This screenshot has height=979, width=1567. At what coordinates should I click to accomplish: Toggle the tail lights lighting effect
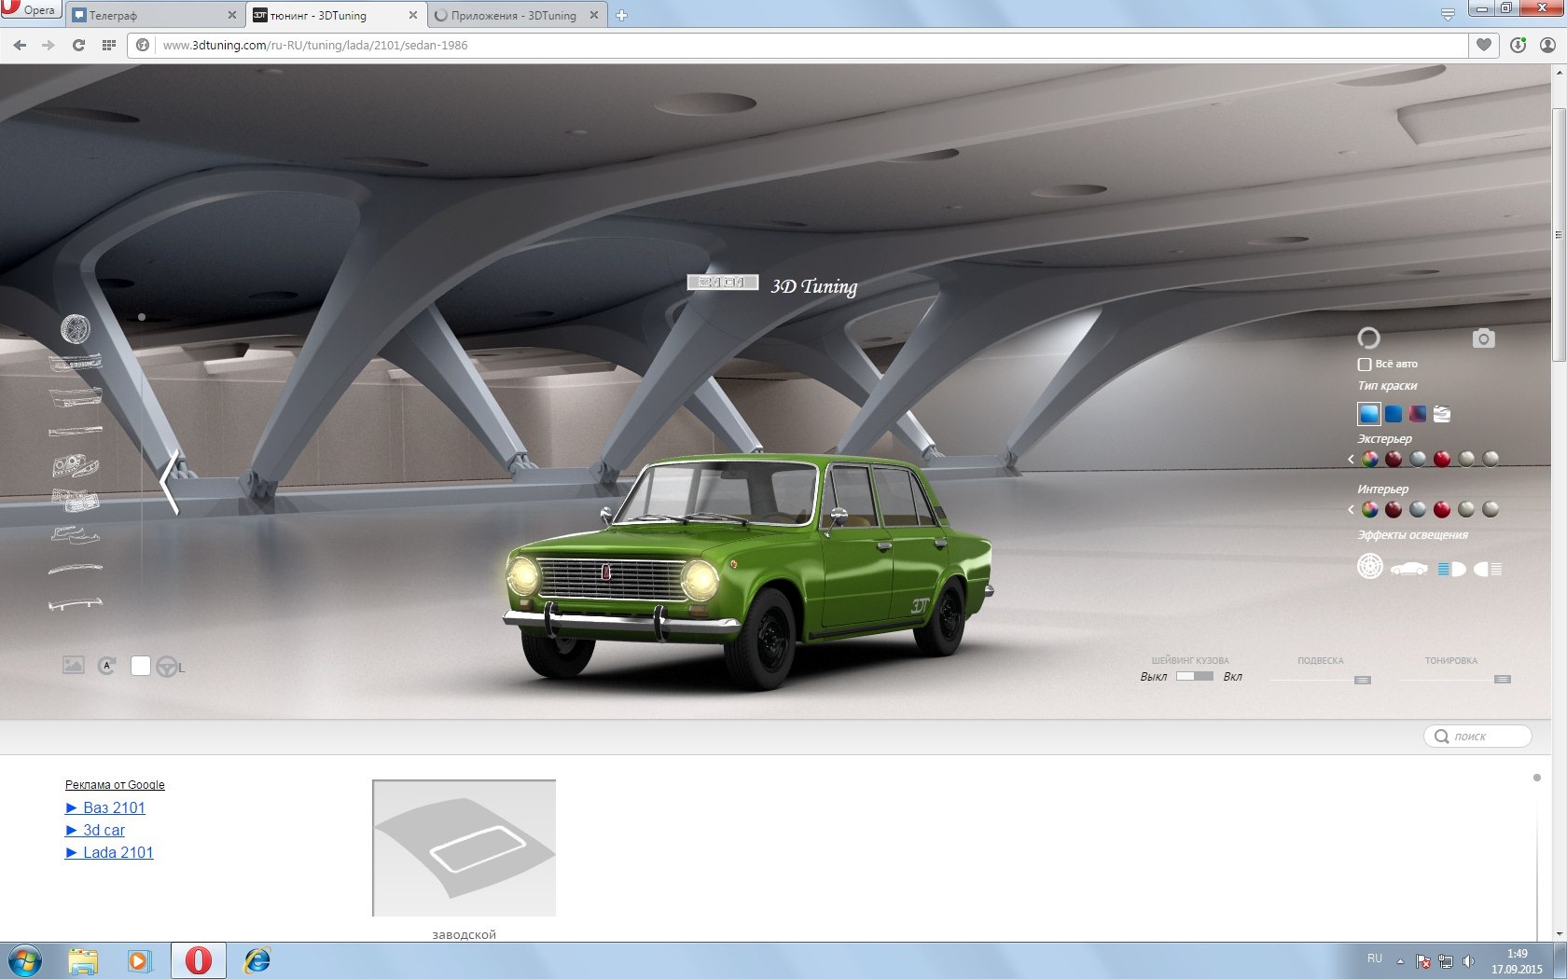coord(1488,569)
